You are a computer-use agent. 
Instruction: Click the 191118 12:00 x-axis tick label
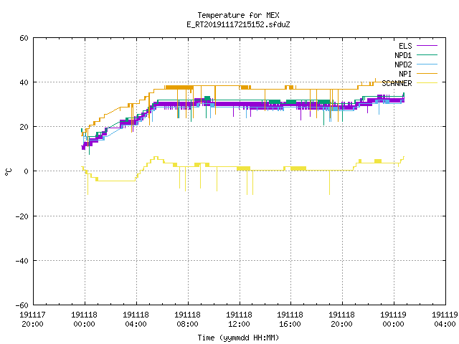[x=239, y=320]
